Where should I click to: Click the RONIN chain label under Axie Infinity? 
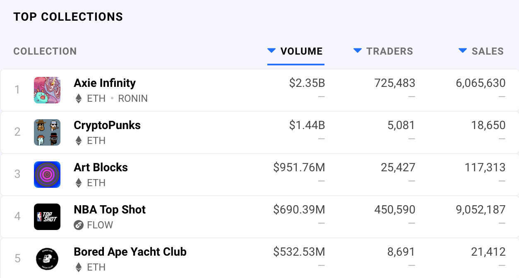point(133,99)
